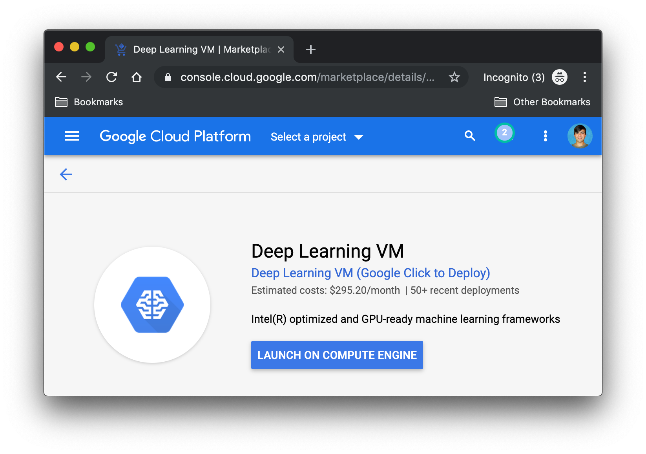Image resolution: width=646 pixels, height=454 pixels.
Task: Maximize the window with the green button
Action: [90, 47]
